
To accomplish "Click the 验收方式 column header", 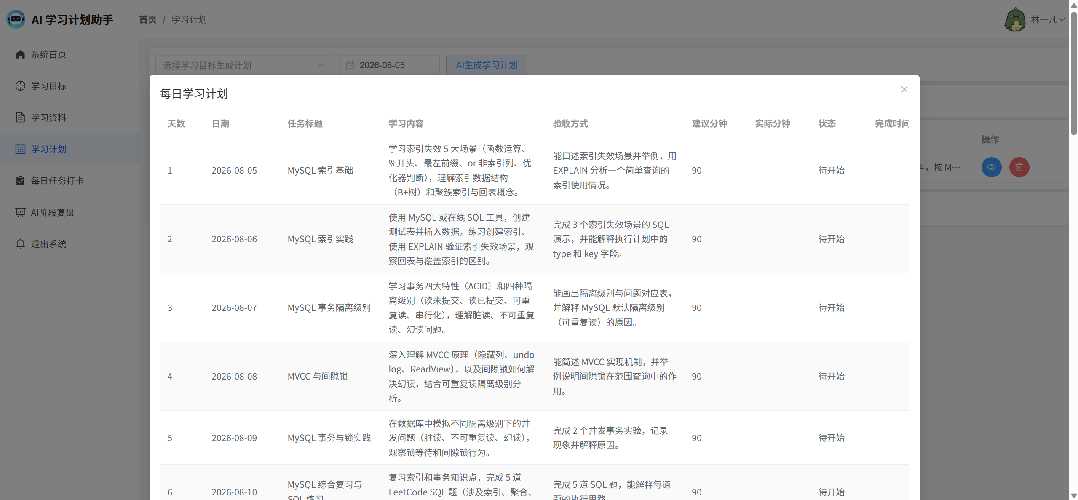I will [570, 123].
